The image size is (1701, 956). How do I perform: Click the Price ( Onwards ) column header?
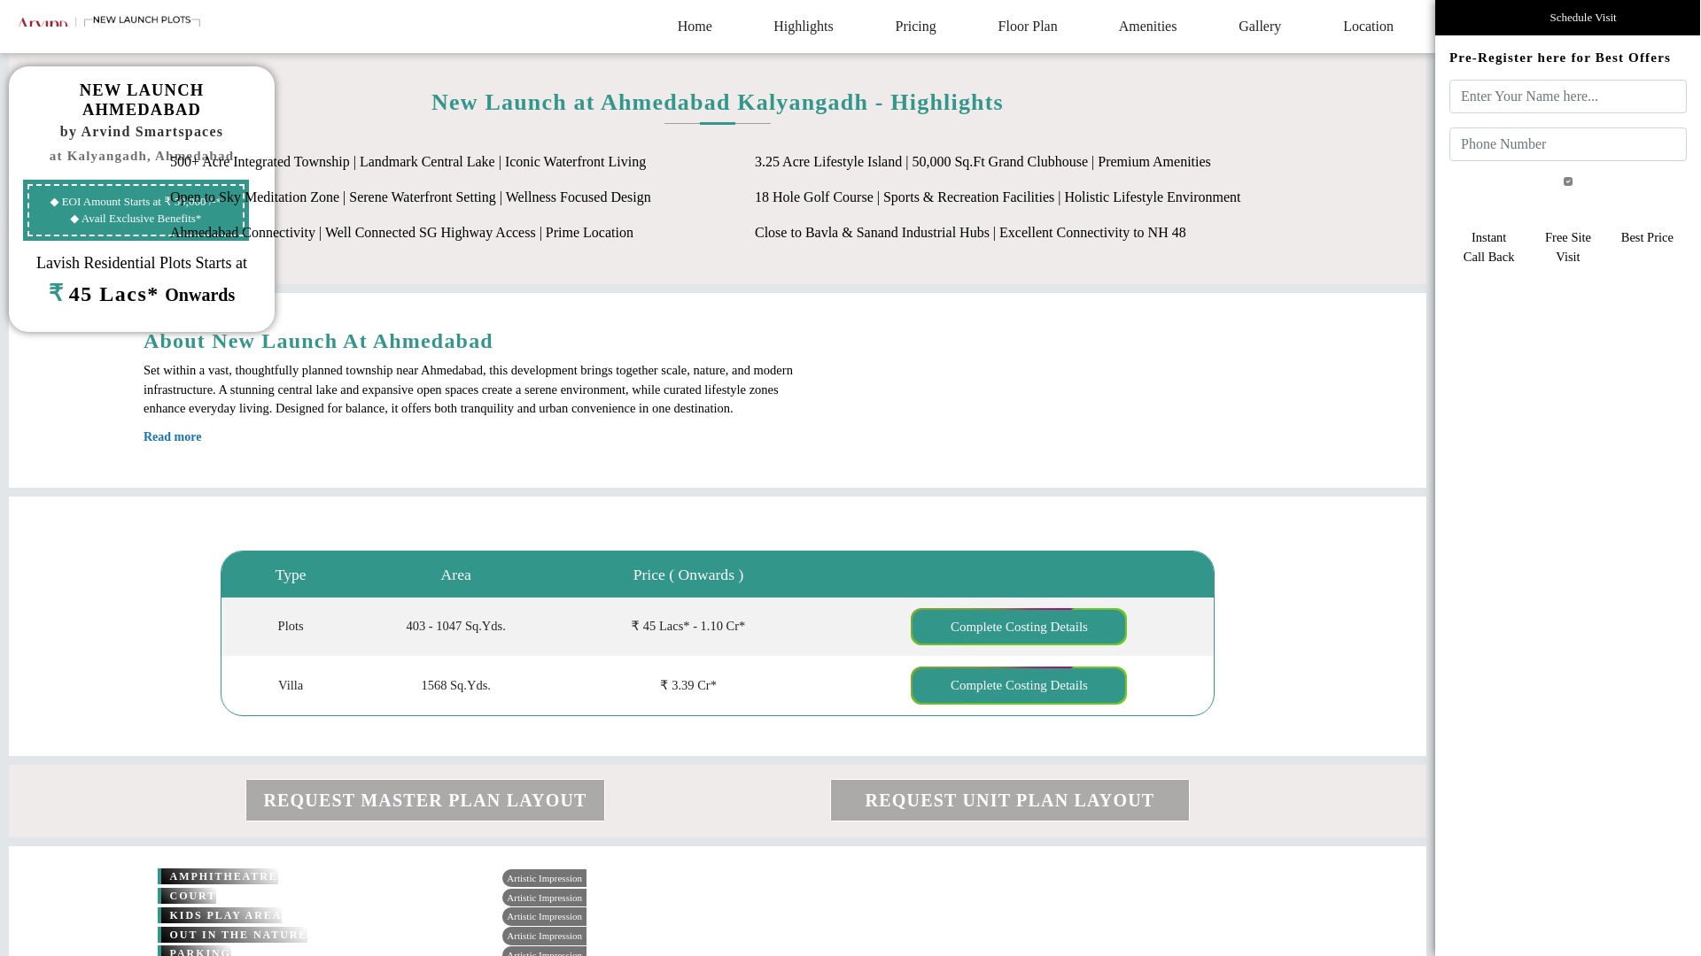click(x=688, y=574)
